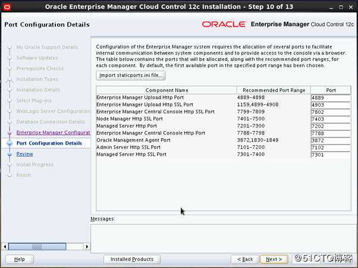Viewport: 358px width, 268px height.
Task: Click inside the Messages text area
Action: click(x=224, y=238)
